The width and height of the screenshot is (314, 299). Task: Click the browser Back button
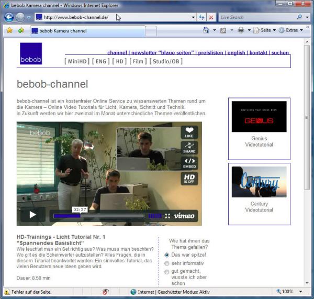(9, 17)
